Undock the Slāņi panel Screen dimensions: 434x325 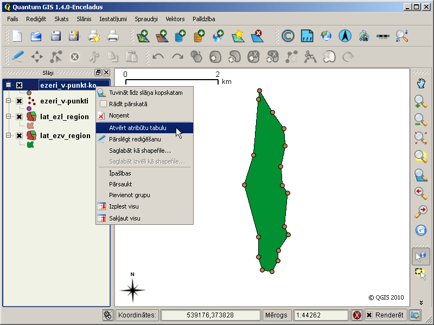[x=98, y=73]
